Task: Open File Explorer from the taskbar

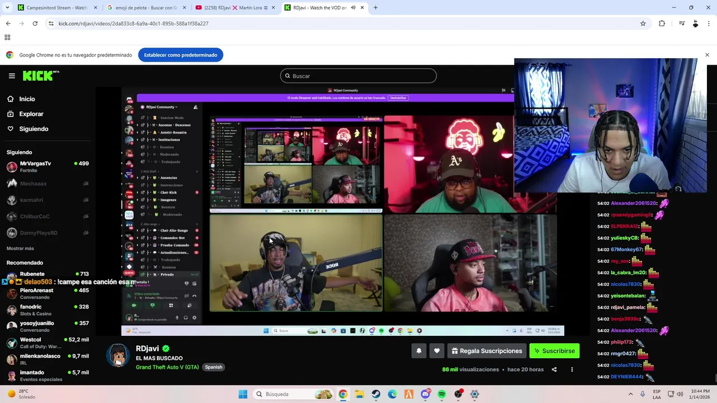Action: (x=359, y=394)
